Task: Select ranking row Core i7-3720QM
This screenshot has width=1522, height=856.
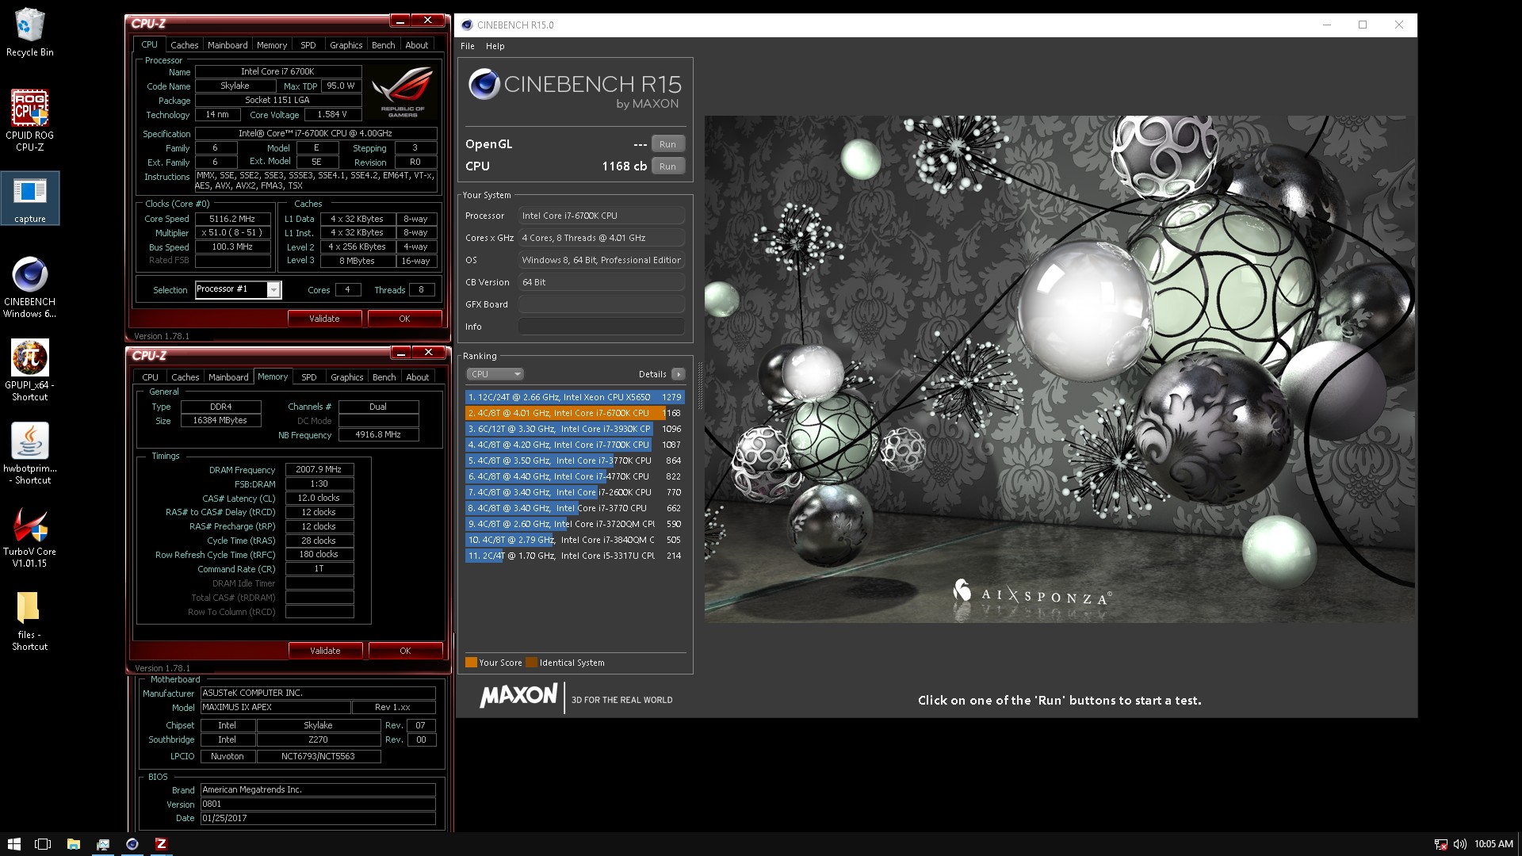Action: coord(574,524)
